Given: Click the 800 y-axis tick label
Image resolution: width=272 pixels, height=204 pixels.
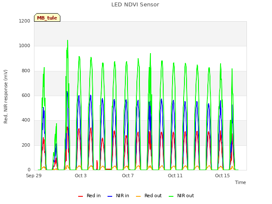Looking at the screenshot, I should 26,71.
